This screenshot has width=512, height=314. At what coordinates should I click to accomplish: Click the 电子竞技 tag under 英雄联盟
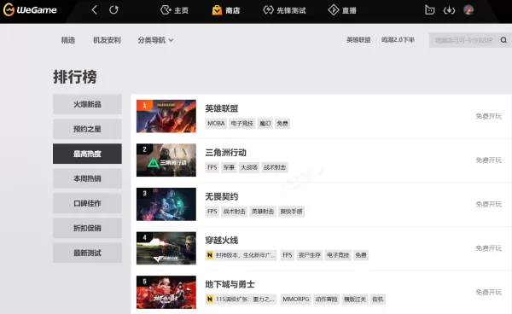pyautogui.click(x=242, y=124)
